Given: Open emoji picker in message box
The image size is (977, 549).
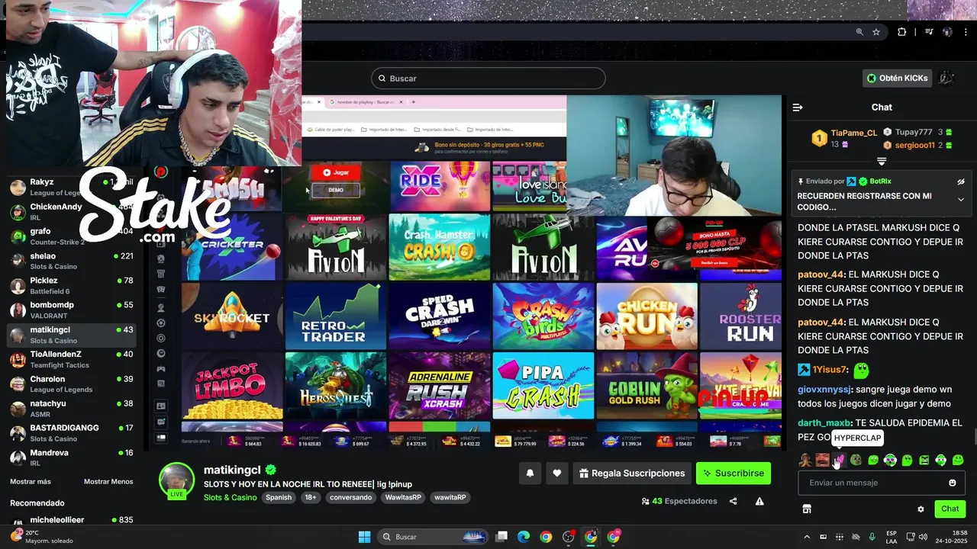Looking at the screenshot, I should point(953,483).
